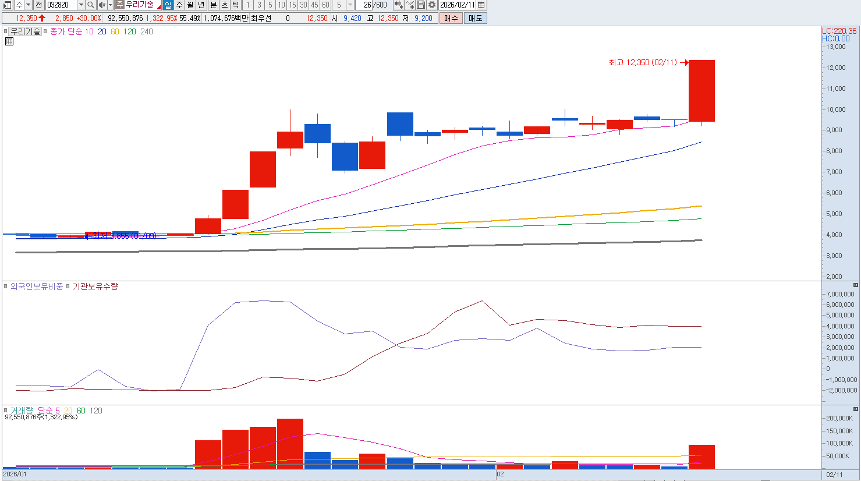Viewport: 861px width, 481px height.
Task: Click the 종가 단순 moving average legend
Action: click(66, 31)
